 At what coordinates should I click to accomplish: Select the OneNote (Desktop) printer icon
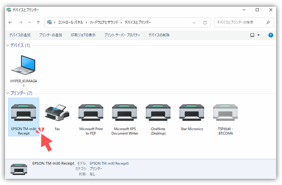point(158,113)
